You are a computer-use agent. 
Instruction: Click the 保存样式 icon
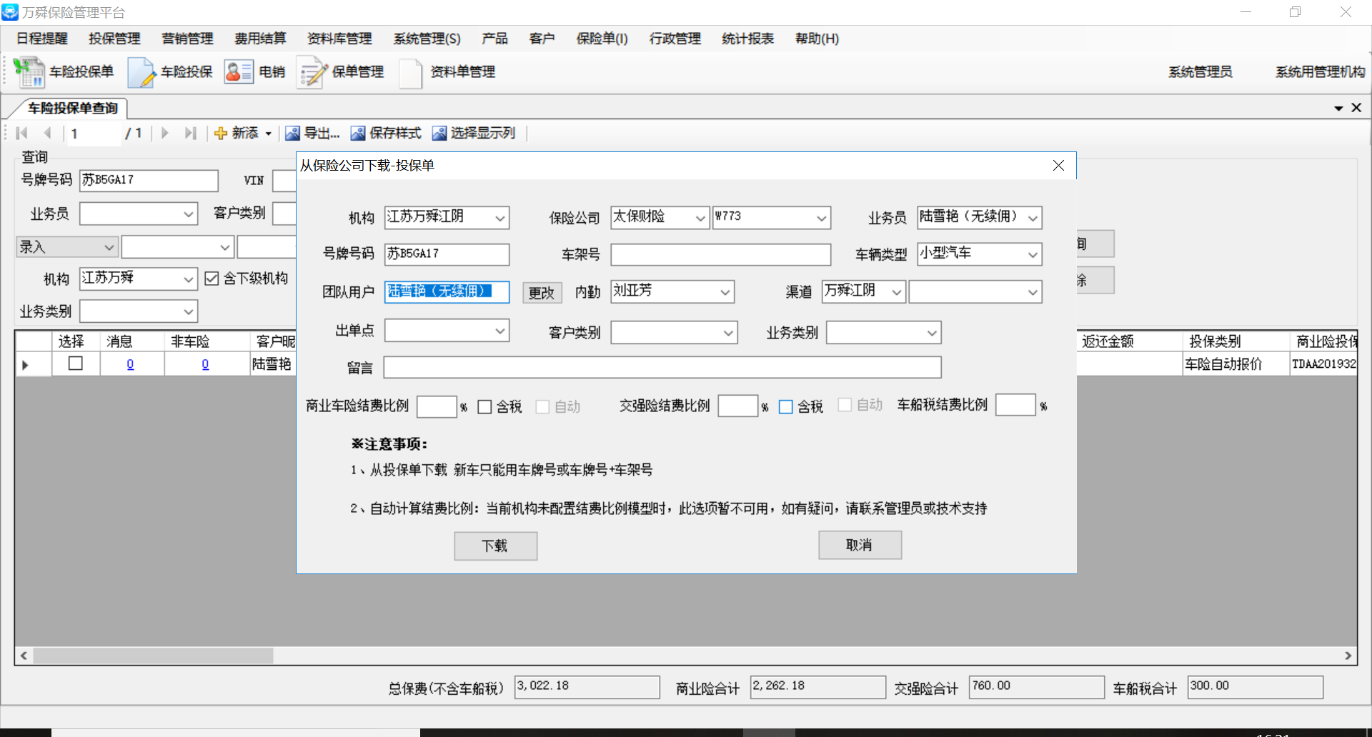[x=357, y=134]
